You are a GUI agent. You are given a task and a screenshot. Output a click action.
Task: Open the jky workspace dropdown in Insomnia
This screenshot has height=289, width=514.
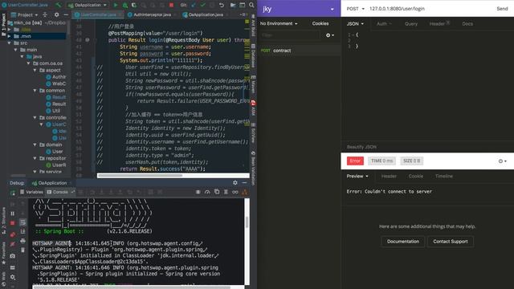coord(299,9)
